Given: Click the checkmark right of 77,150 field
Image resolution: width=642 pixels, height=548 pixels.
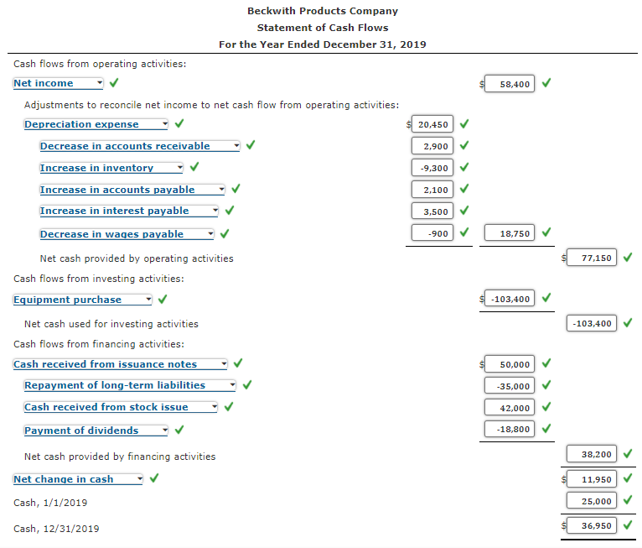Looking at the screenshot, I should coord(628,257).
